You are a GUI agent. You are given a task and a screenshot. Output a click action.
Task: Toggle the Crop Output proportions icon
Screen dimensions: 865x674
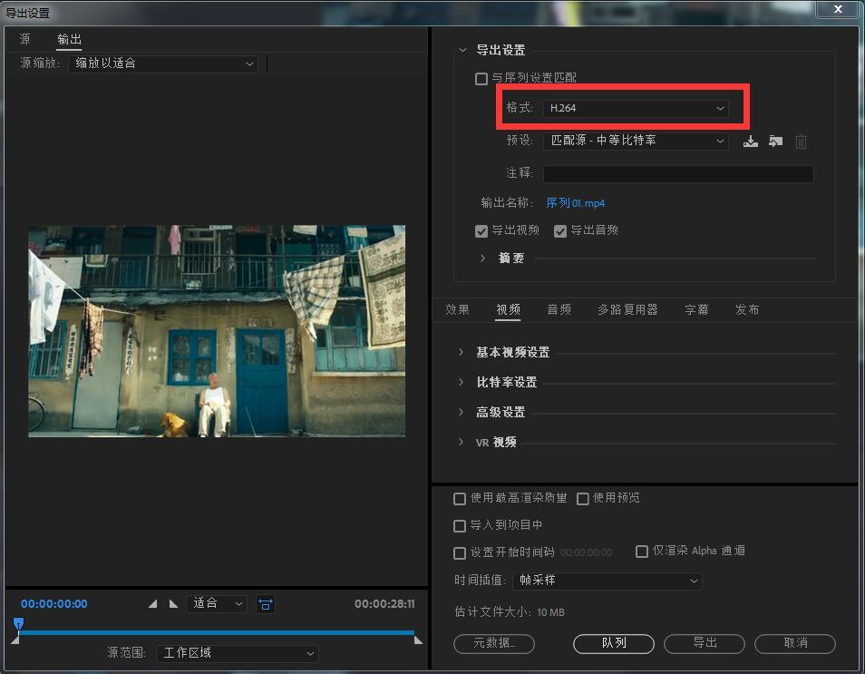pyautogui.click(x=266, y=603)
